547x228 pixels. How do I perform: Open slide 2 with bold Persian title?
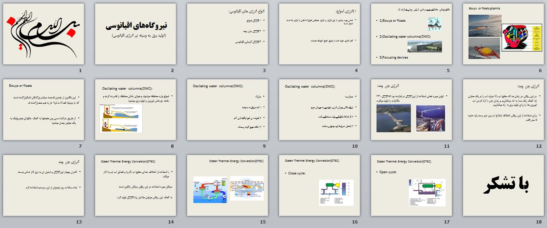coord(136,34)
